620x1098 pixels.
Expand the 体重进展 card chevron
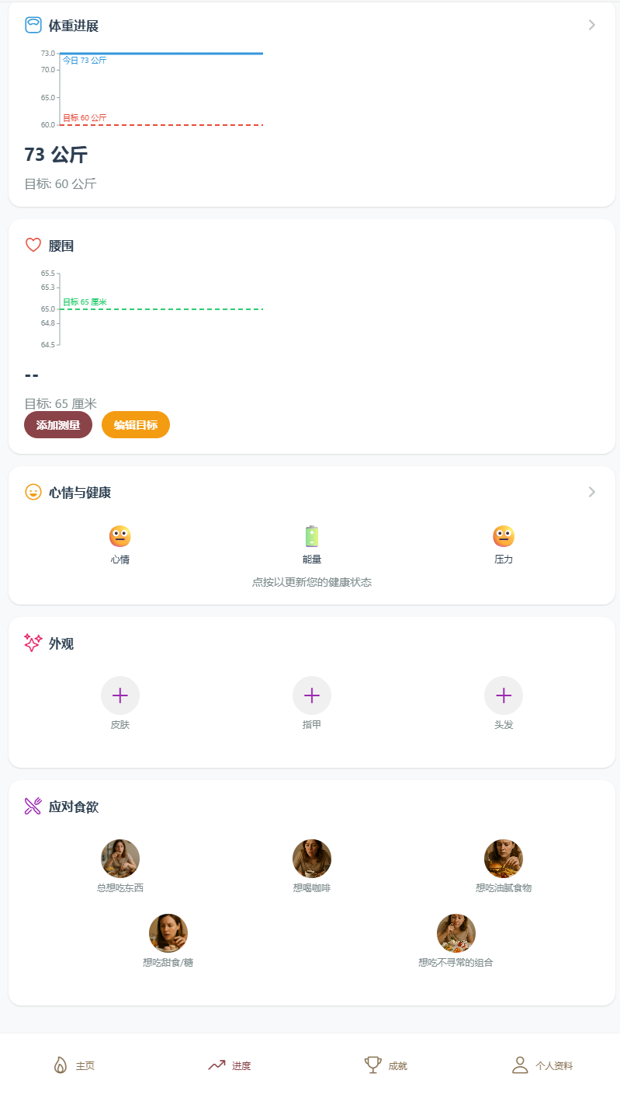[592, 25]
